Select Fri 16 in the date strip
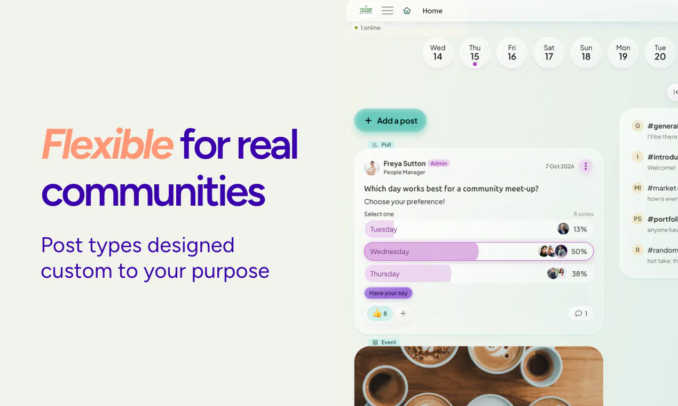Screen dimensions: 678x406 512,52
